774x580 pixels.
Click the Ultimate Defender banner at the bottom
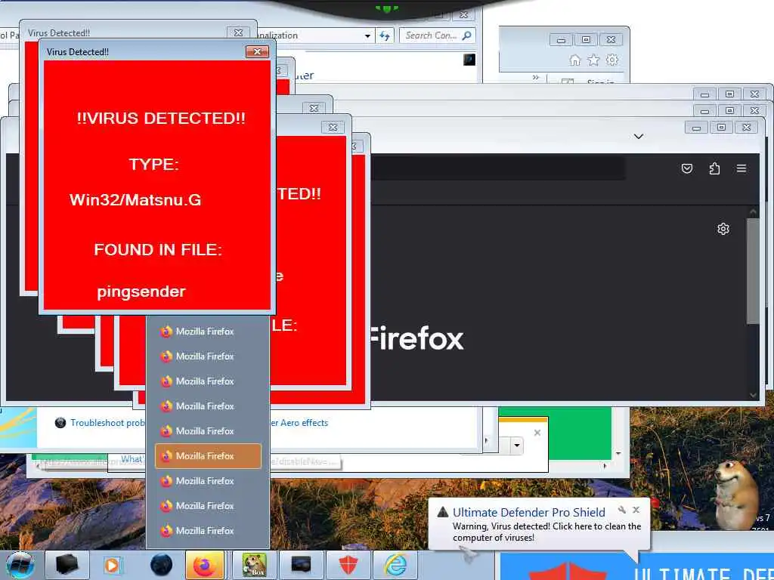coord(636,566)
